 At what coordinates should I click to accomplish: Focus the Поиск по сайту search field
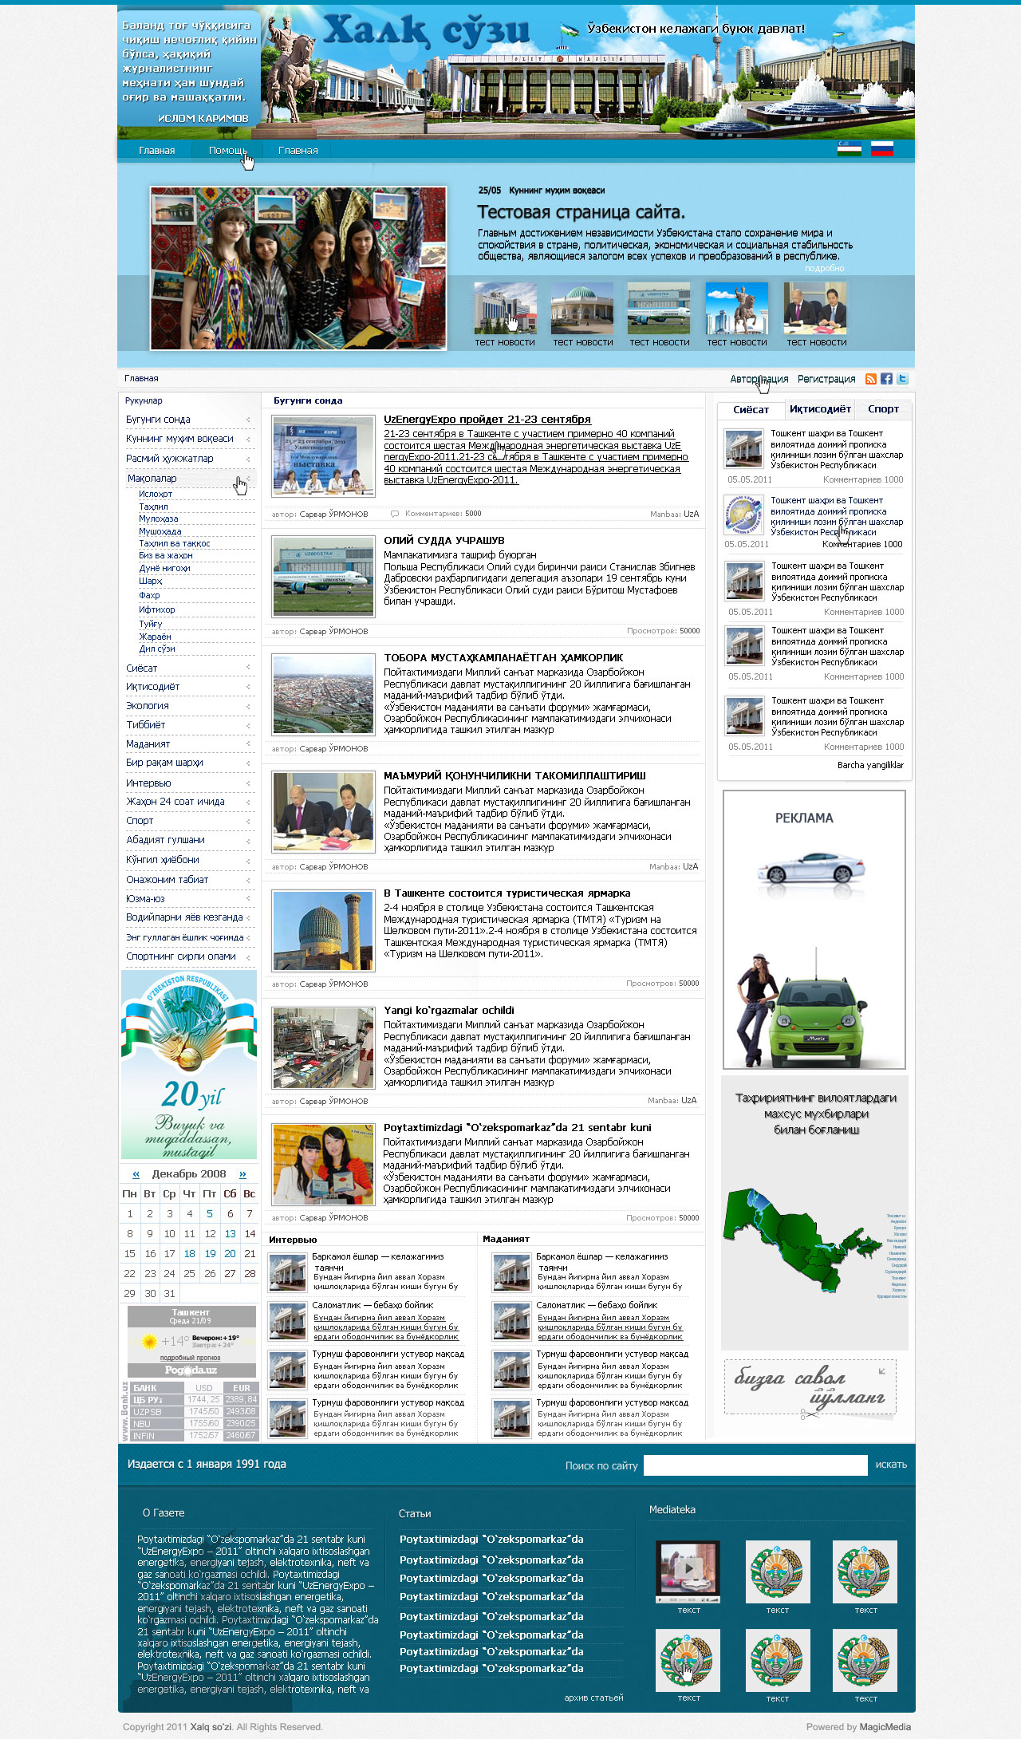(755, 1465)
